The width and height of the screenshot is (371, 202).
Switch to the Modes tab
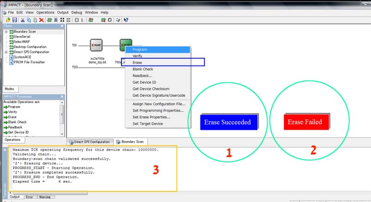pos(11,89)
